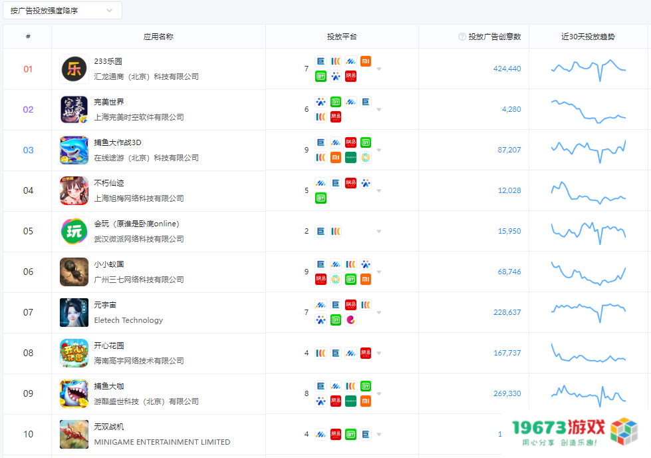Select the iQIYI platform icon in 不朽仙迹 row
Viewport: 651px width, 458px height.
point(321,197)
